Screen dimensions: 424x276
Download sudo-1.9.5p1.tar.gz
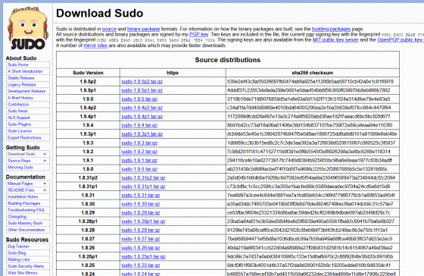pos(142,90)
